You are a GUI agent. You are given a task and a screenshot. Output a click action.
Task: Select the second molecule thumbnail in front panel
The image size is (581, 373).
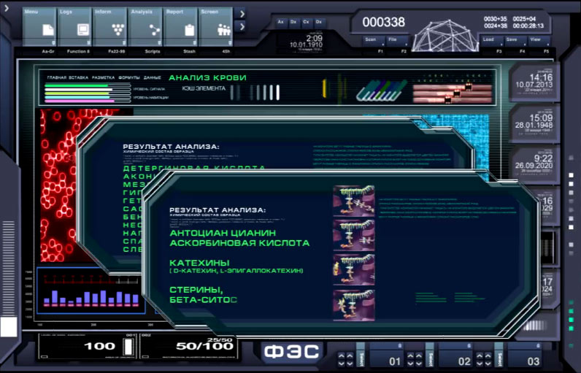(x=354, y=235)
